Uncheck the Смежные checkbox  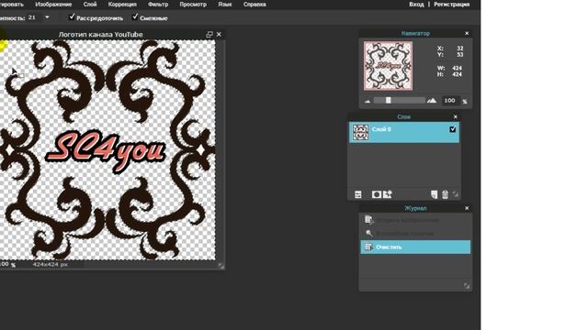[x=135, y=17]
